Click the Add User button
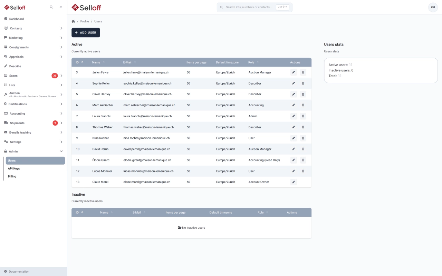The height and width of the screenshot is (276, 442). point(86,32)
